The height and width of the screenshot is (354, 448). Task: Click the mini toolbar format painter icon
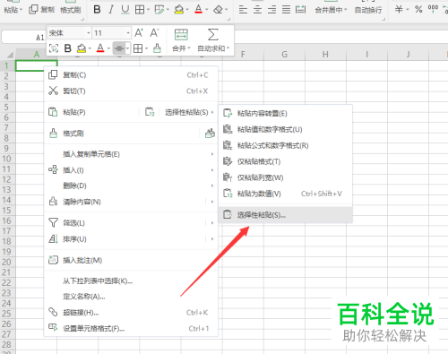click(x=157, y=48)
